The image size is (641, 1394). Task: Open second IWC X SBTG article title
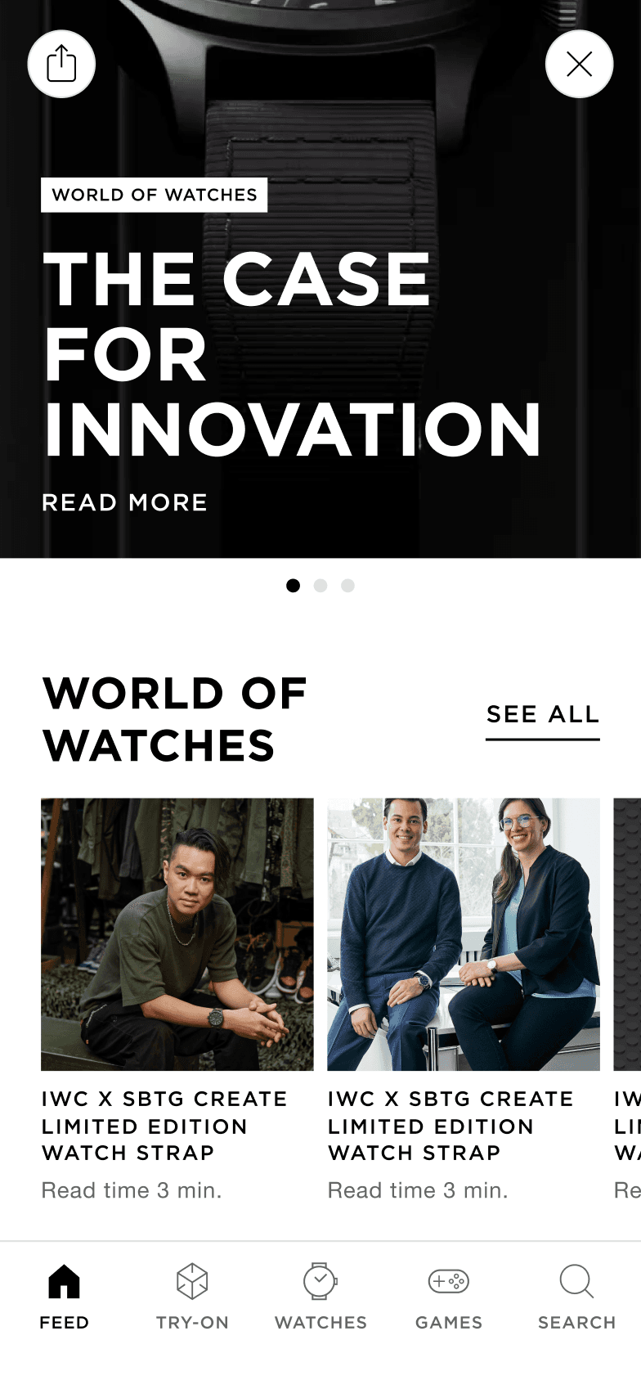point(450,1126)
